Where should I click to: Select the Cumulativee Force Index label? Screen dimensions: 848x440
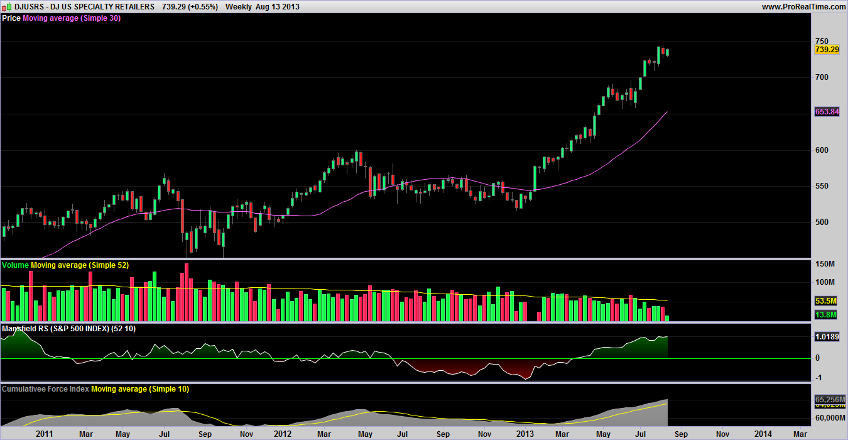coord(46,389)
